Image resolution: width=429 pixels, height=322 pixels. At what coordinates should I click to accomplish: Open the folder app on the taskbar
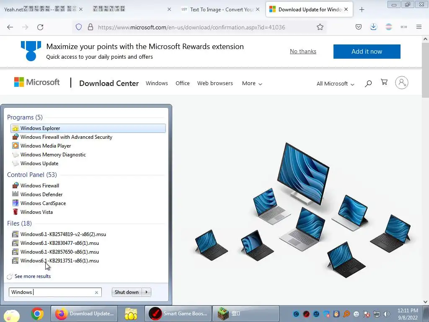(131, 314)
